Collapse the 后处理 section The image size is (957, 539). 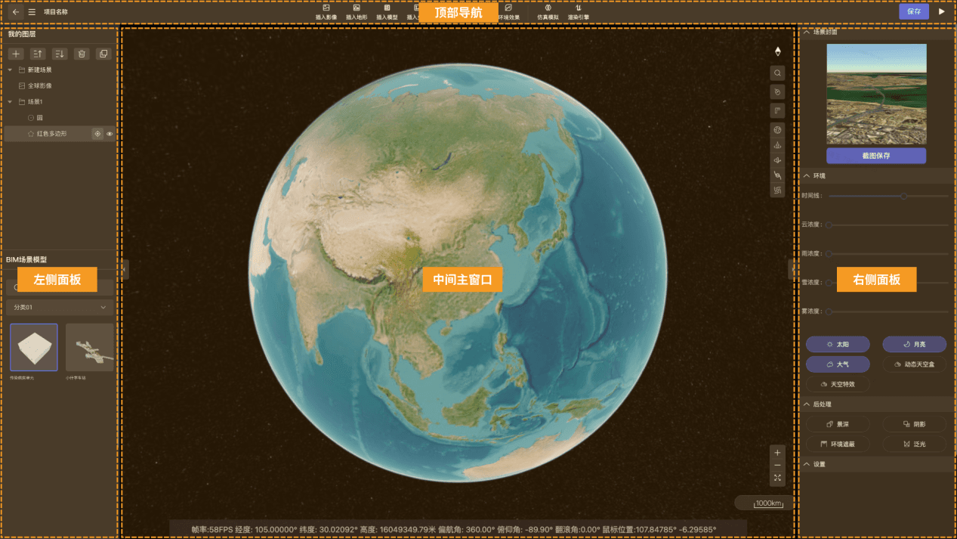coord(807,404)
